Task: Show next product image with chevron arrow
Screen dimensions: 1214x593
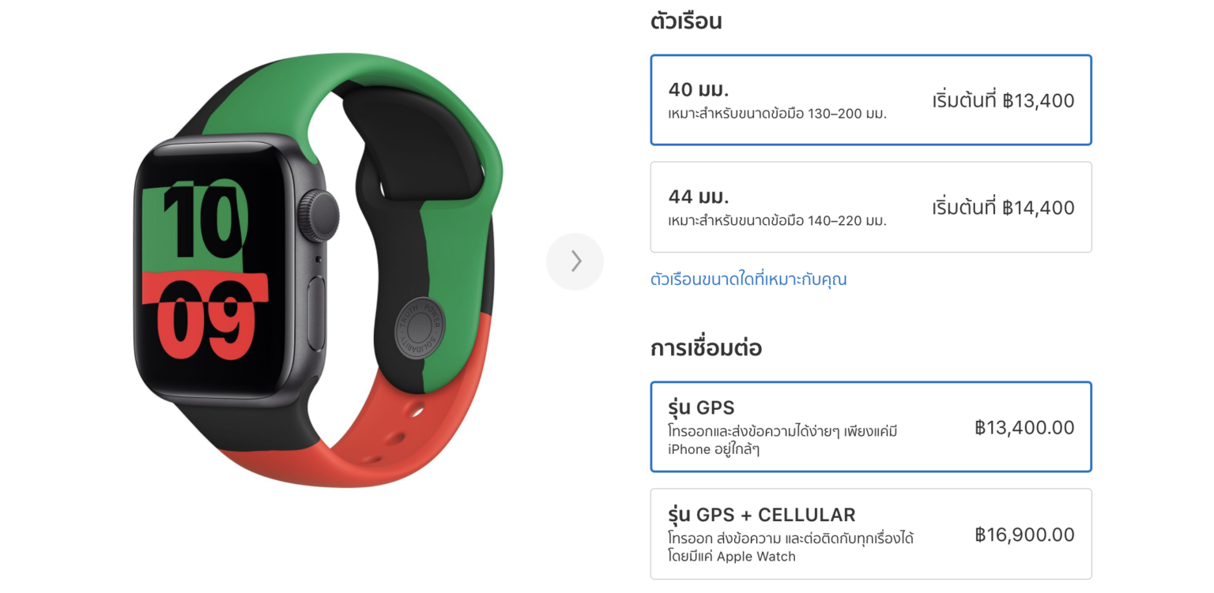Action: [575, 261]
